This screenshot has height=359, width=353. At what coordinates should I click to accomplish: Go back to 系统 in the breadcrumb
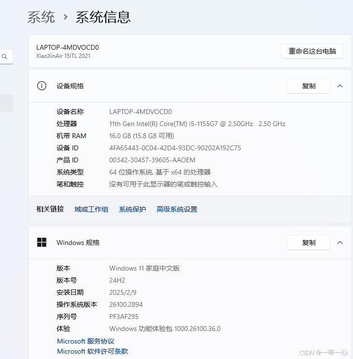coord(41,17)
